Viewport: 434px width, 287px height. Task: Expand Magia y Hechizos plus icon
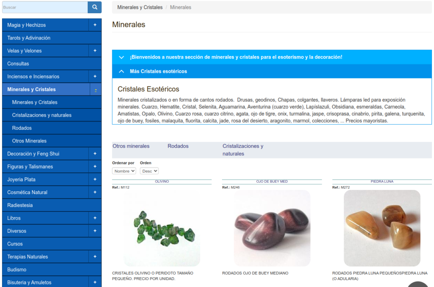pyautogui.click(x=95, y=25)
